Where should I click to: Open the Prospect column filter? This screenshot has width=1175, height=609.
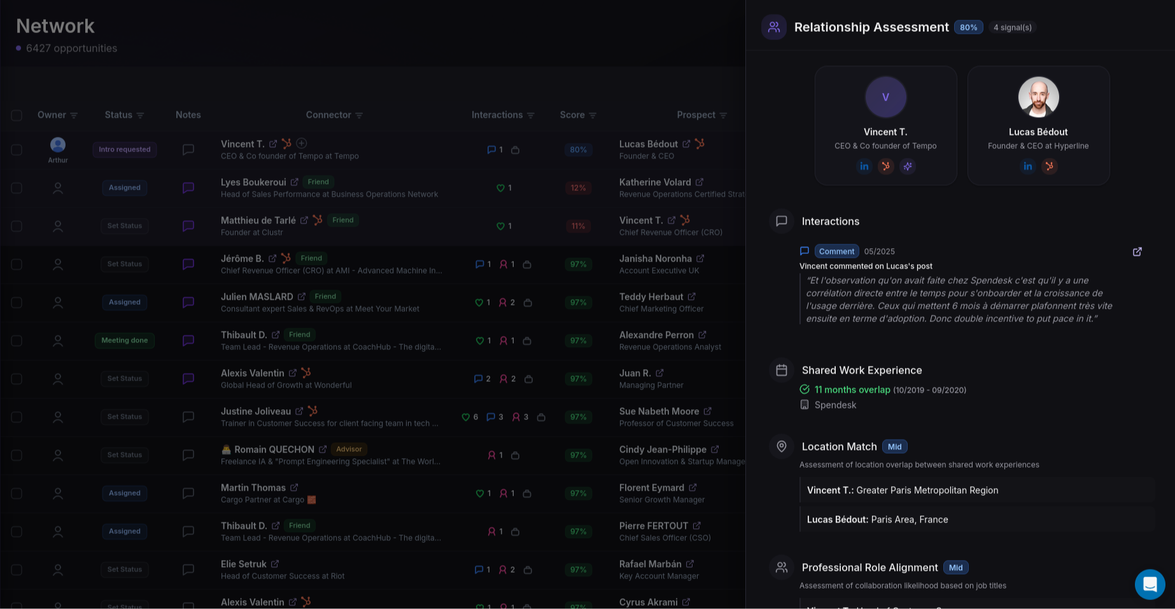723,115
